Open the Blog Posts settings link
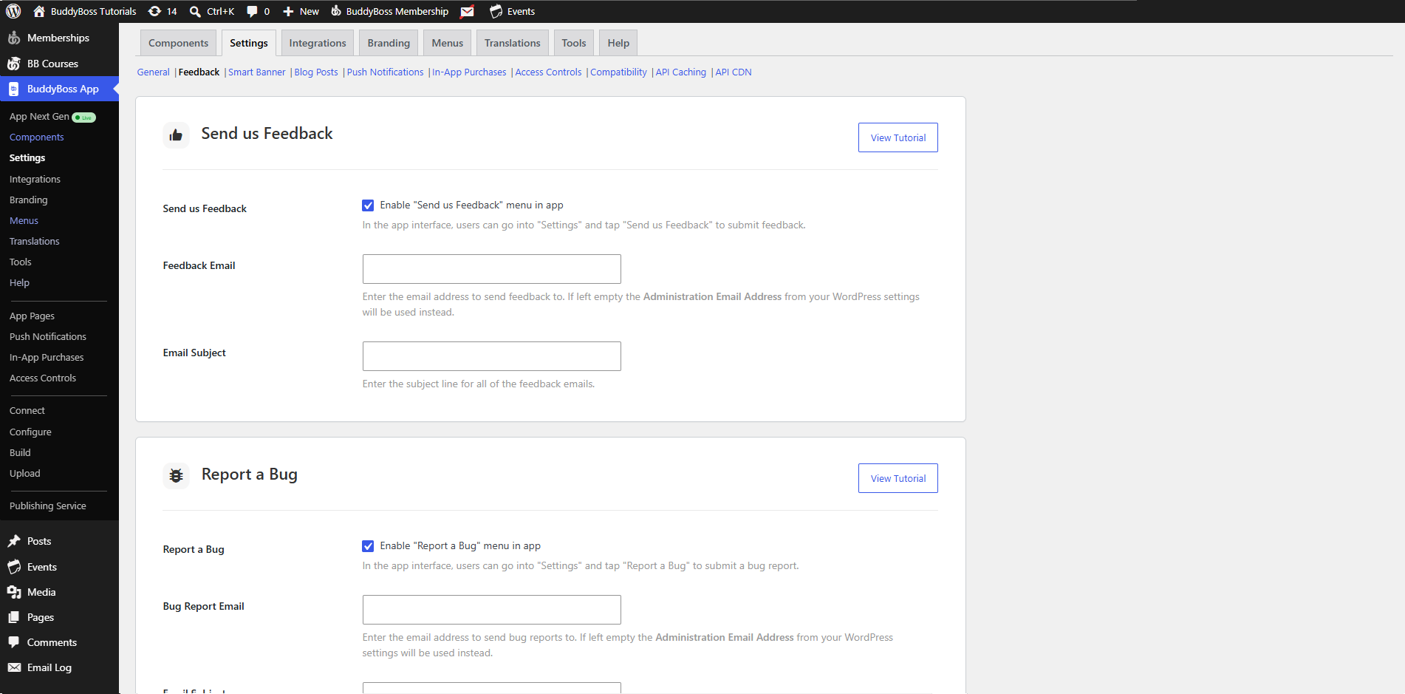Screen dimensions: 1405x694 click(316, 72)
